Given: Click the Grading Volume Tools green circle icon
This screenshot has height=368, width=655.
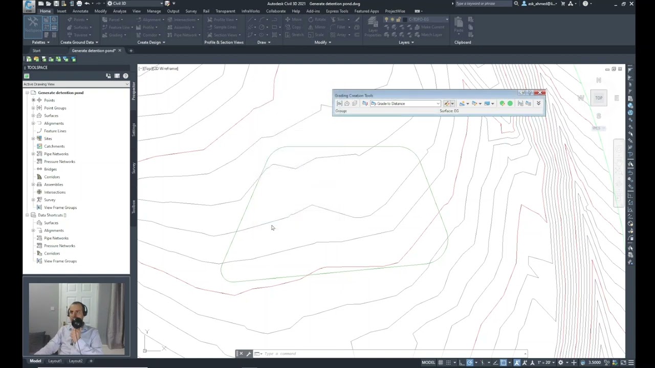Looking at the screenshot, I should click(x=510, y=104).
